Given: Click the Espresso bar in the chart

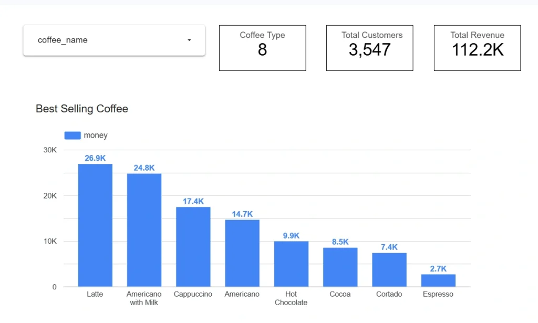Looking at the screenshot, I should click(x=439, y=280).
